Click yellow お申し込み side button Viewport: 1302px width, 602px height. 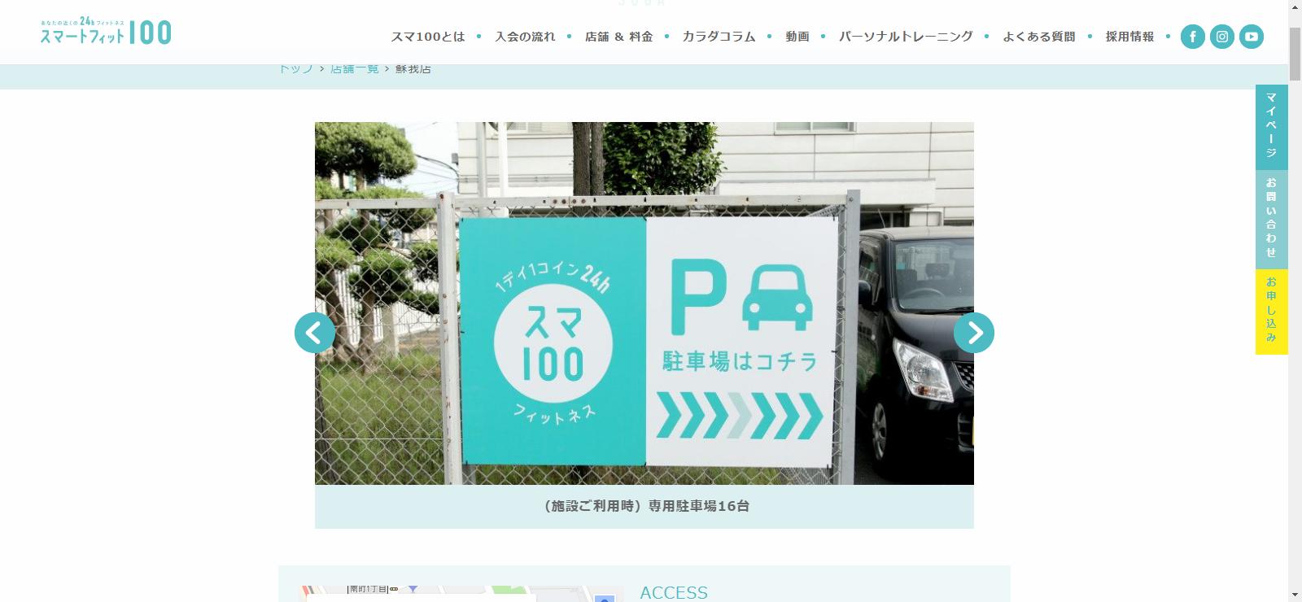[x=1271, y=312]
